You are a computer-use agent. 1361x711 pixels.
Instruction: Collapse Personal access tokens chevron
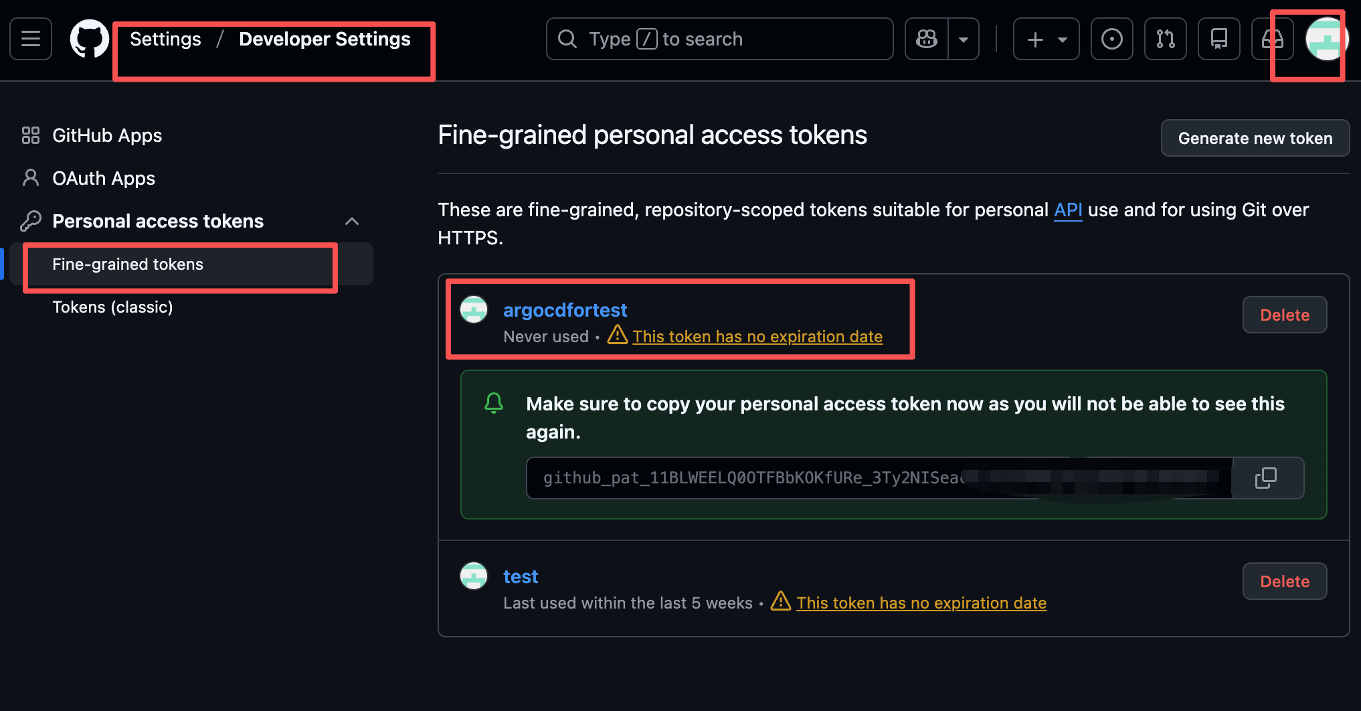click(x=352, y=221)
